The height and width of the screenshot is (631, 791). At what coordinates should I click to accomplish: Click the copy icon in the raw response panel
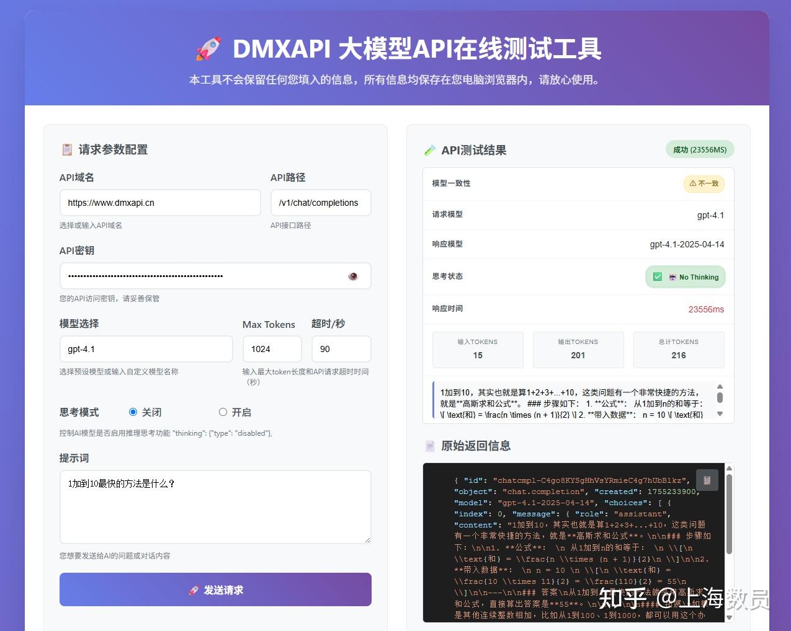(707, 479)
